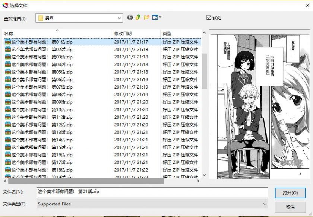Click the app logo in title bar

click(x=5, y=5)
